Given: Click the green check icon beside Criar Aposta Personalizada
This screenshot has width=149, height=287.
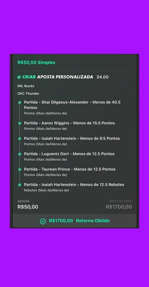Looking at the screenshot, I should point(19,77).
